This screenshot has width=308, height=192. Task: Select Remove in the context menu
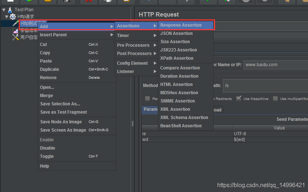click(x=76, y=77)
